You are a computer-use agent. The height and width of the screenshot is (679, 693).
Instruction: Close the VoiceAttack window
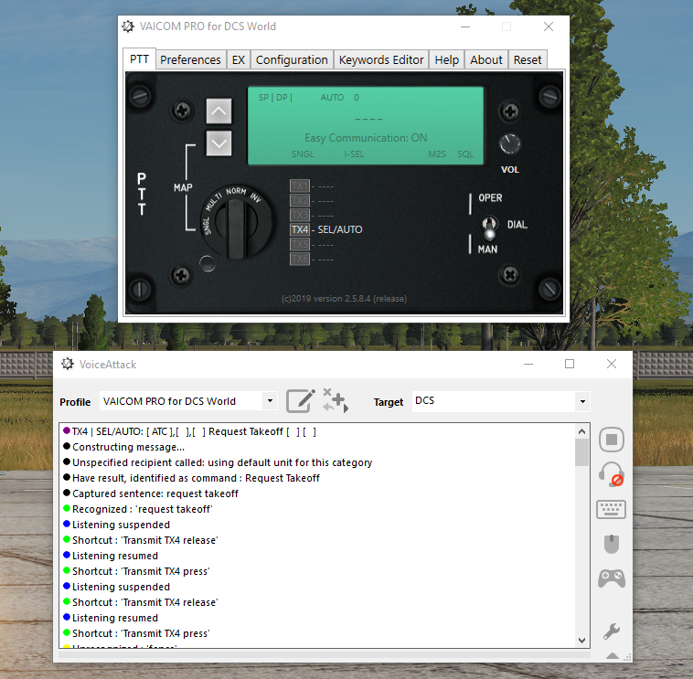pyautogui.click(x=612, y=364)
